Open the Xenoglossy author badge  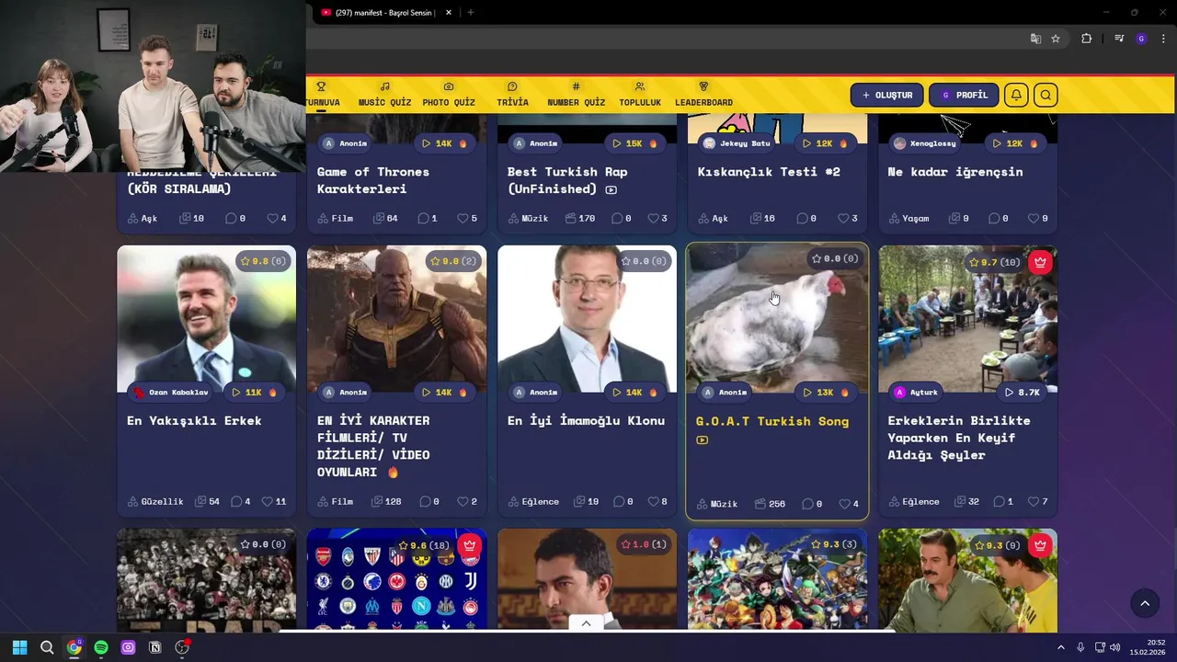925,143
